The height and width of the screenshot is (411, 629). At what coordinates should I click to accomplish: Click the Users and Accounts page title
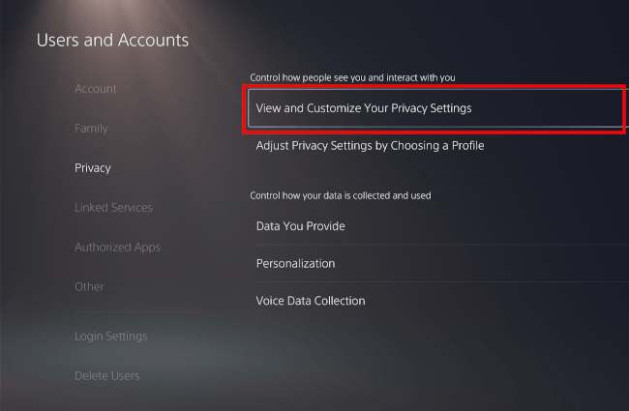112,41
